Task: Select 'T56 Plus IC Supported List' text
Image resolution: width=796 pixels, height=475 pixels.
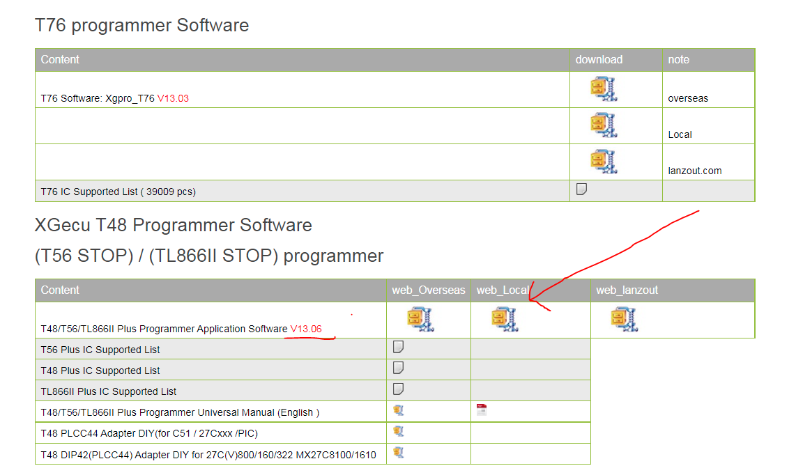Action: pyautogui.click(x=100, y=350)
